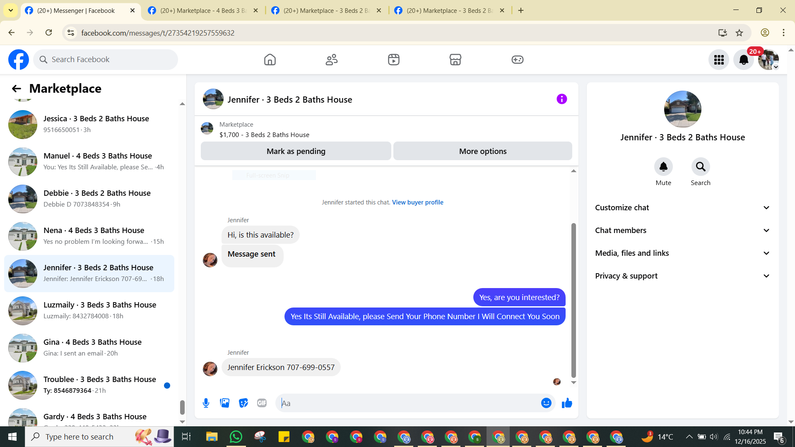The width and height of the screenshot is (795, 447).
Task: Open the Gaming controller icon
Action: pos(518,60)
